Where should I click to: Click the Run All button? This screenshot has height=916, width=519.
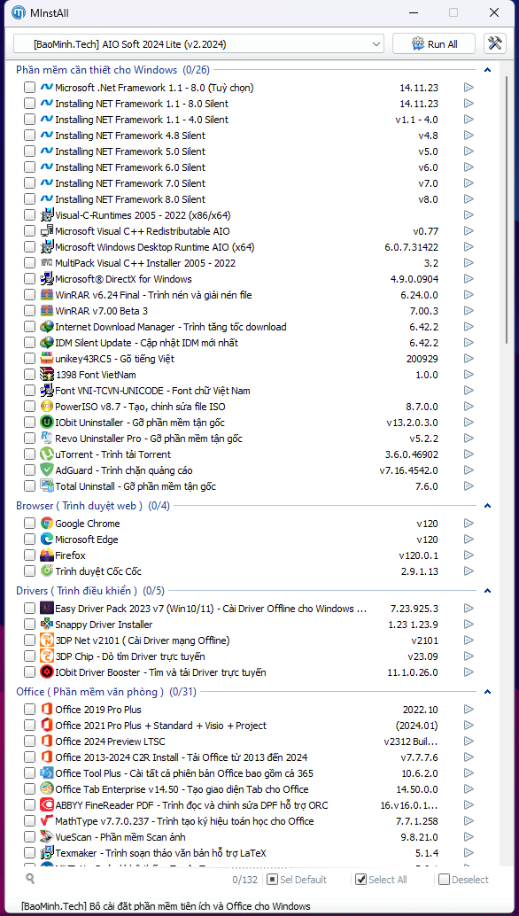435,43
